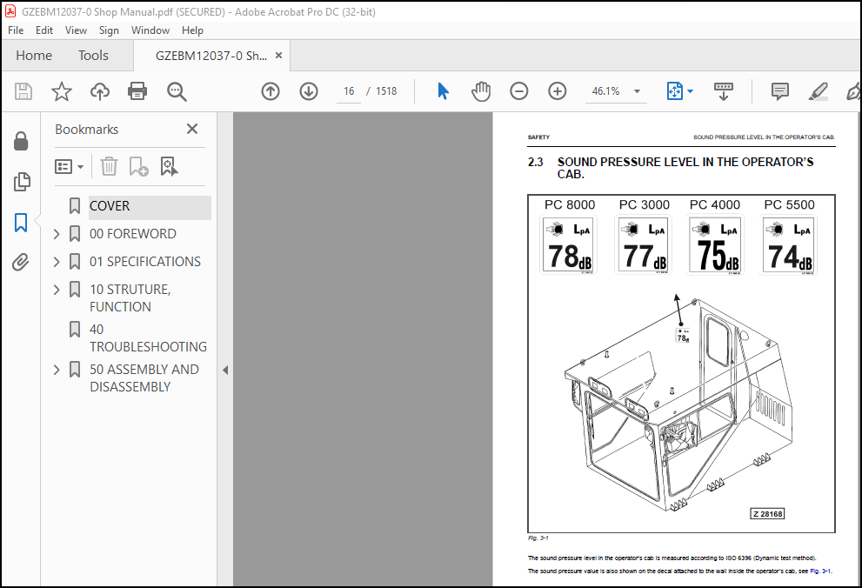Screen dimensions: 862x588
Task: Select 50 ASSEMBLY AND DISASSEMBLY bookmark
Action: (x=144, y=378)
